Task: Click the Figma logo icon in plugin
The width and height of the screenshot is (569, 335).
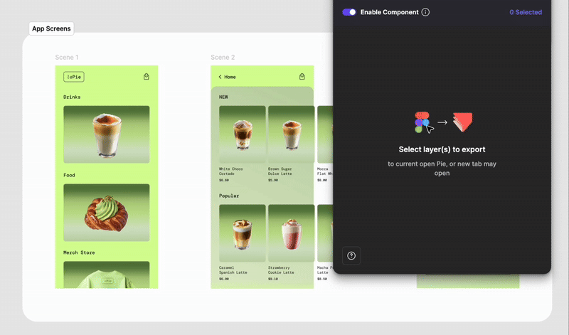Action: (x=422, y=122)
